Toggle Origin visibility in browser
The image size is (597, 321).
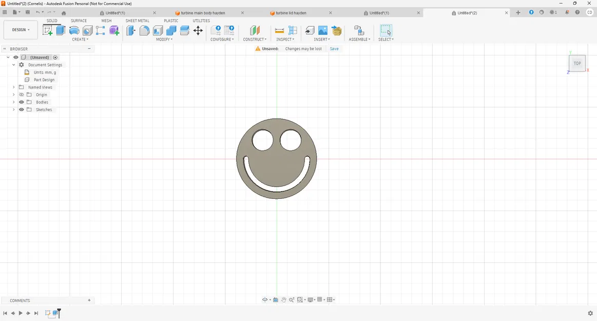(x=21, y=95)
